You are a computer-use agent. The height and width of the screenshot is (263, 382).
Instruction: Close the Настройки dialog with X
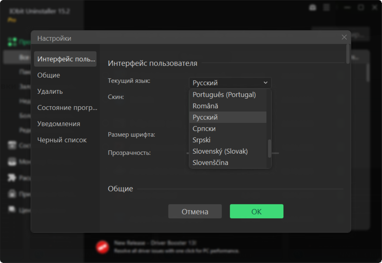tap(344, 37)
